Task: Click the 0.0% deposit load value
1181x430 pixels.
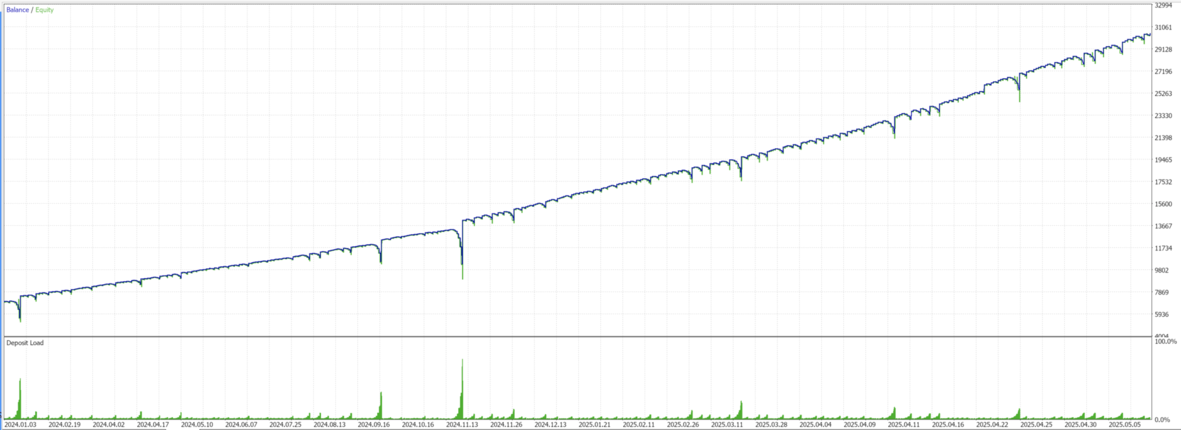Action: coord(1162,420)
